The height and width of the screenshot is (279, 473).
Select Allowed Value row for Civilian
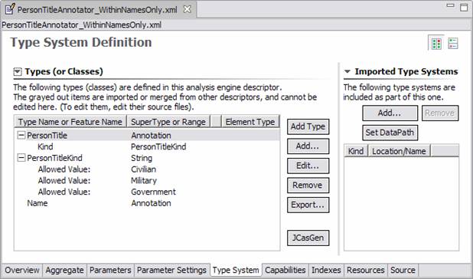(147, 169)
